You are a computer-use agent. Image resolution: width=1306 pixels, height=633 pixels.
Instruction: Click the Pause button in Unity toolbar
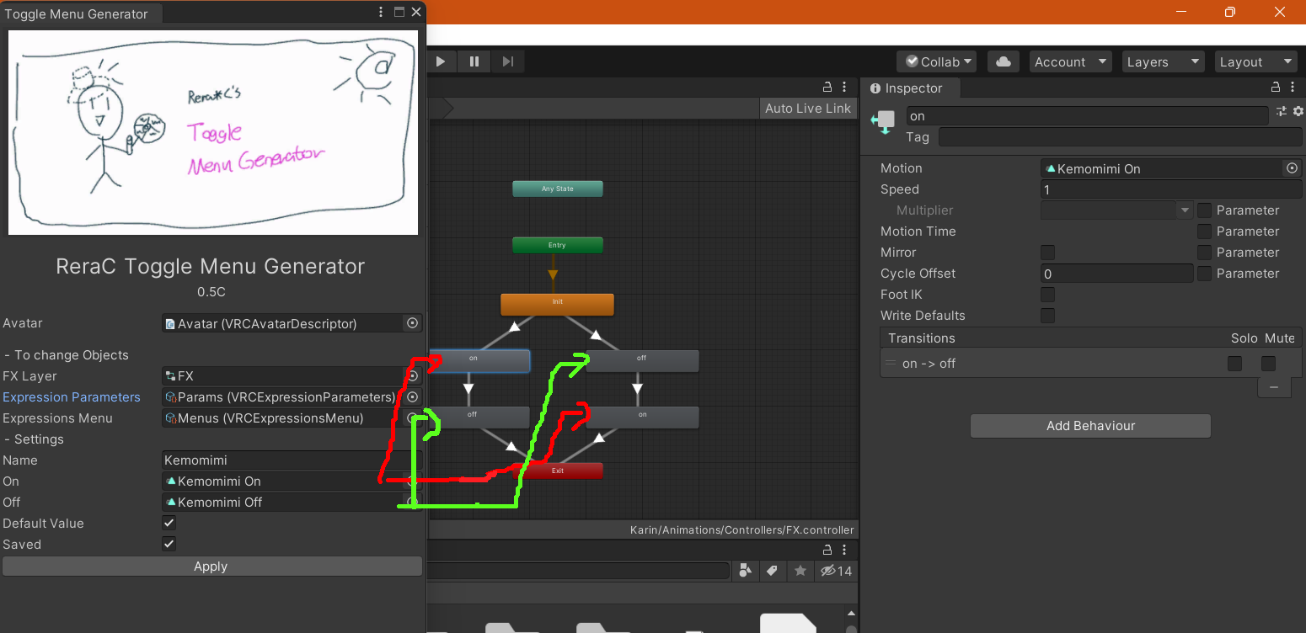(474, 61)
